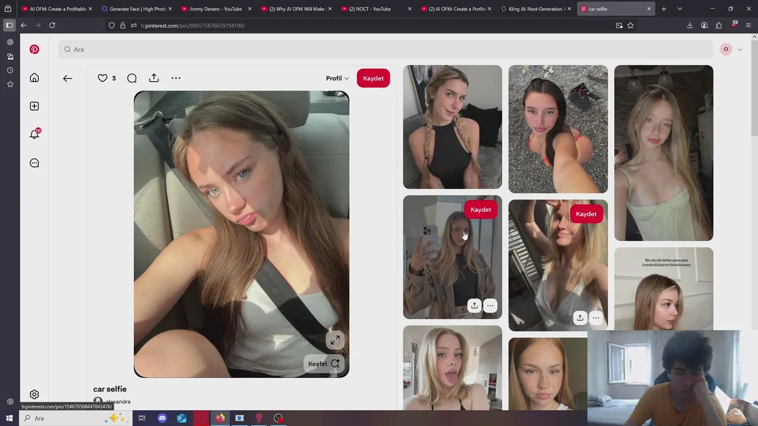Image resolution: width=758 pixels, height=426 pixels.
Task: Switch to first AI OFM Create a Profitable tab
Action: (x=57, y=9)
